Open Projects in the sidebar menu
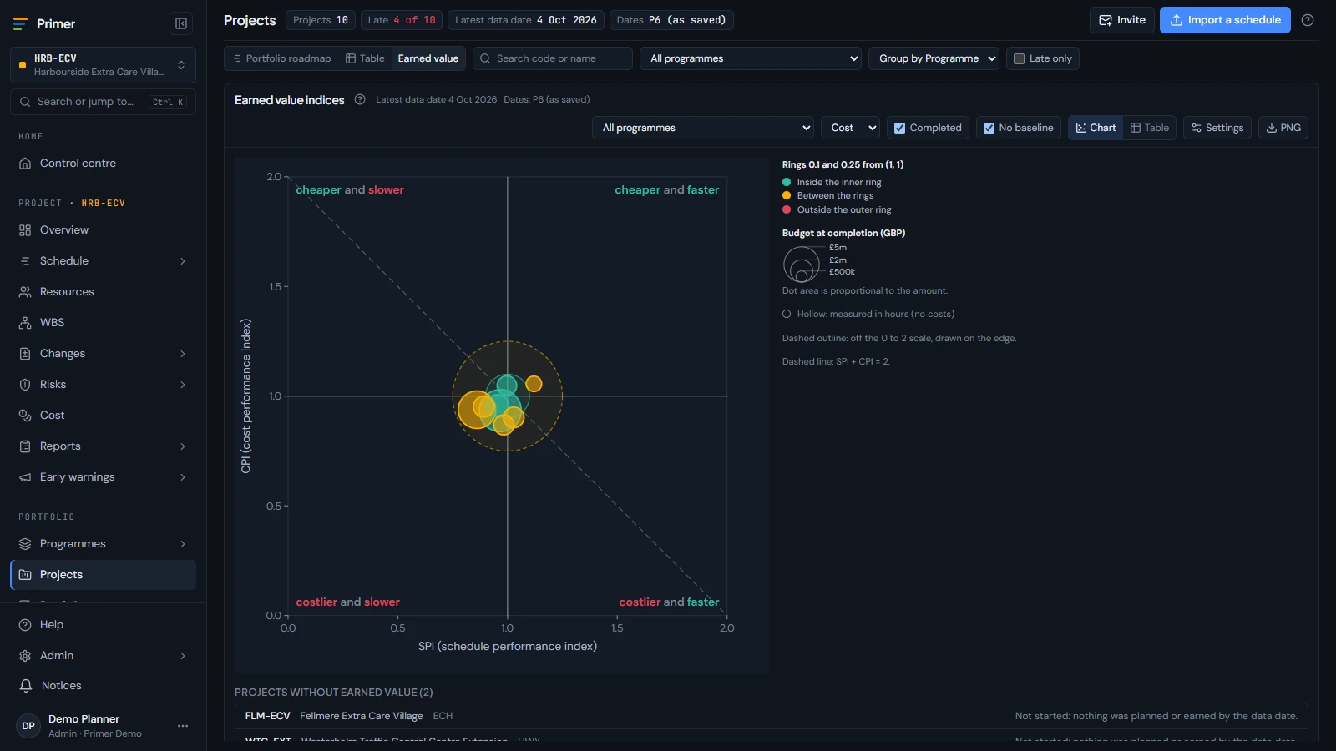Image resolution: width=1336 pixels, height=751 pixels. coord(104,575)
